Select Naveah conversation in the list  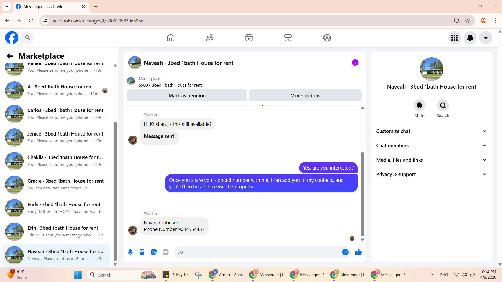tap(56, 255)
